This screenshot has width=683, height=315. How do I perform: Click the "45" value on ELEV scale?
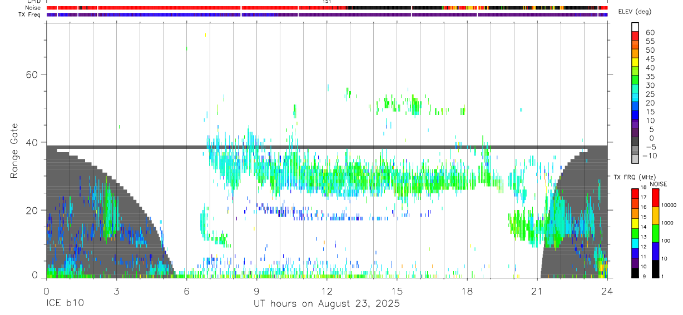(650, 59)
